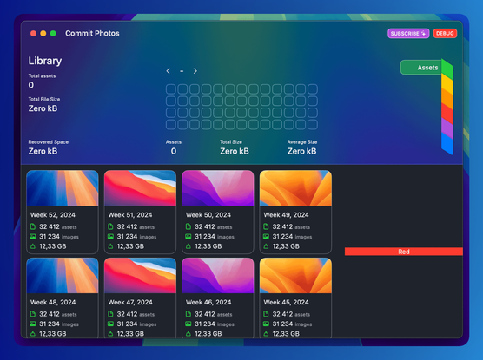Click the "Week 47, 2024" title text
Screen dimensions: 483x360
(130, 302)
